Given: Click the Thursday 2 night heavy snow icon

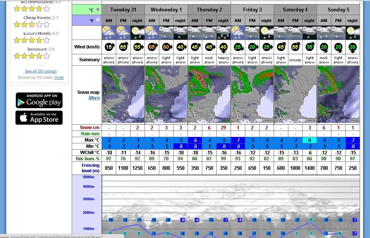Looking at the screenshot, I should 224,33.
